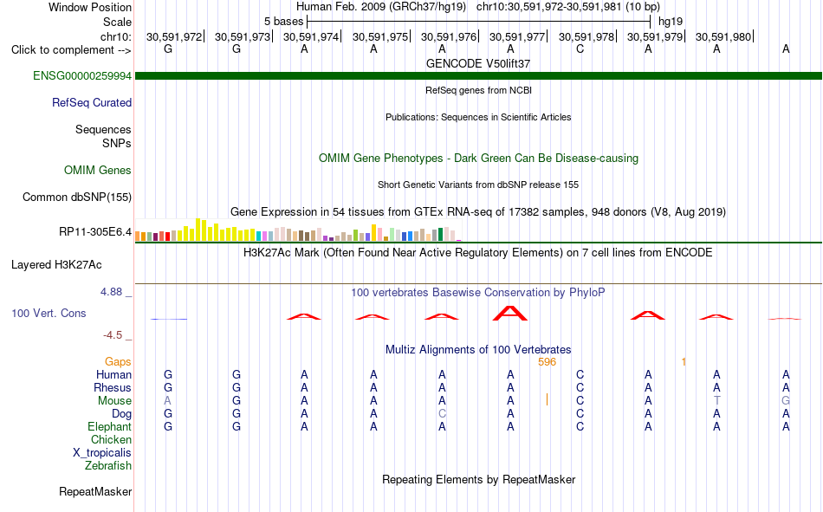The height and width of the screenshot is (512, 823).
Task: Click the Dog alignment row label
Action: point(121,414)
